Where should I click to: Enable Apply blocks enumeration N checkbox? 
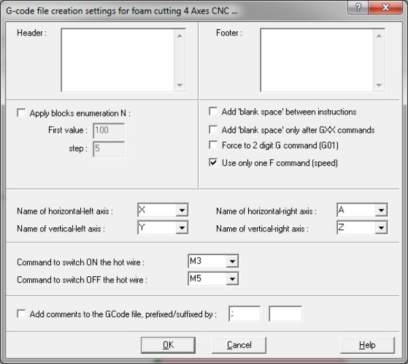(x=21, y=113)
